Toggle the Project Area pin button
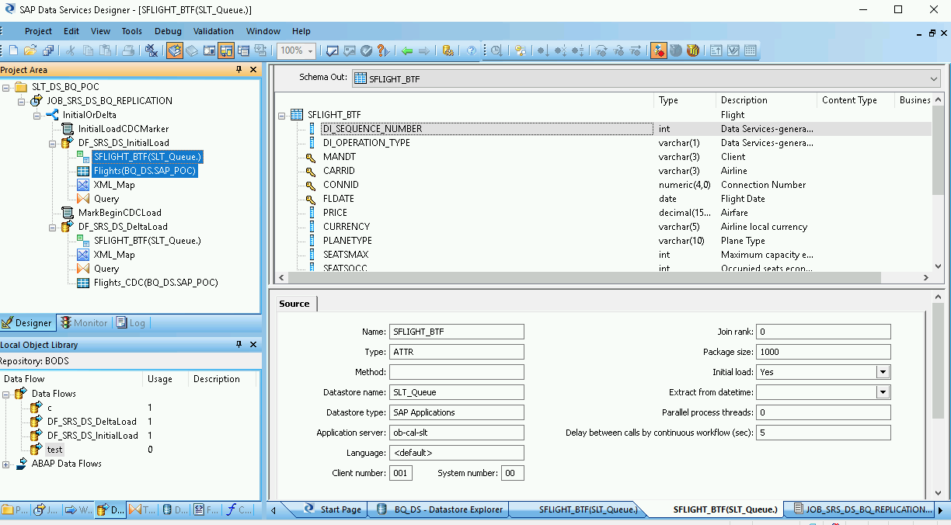This screenshot has width=951, height=525. [239, 70]
